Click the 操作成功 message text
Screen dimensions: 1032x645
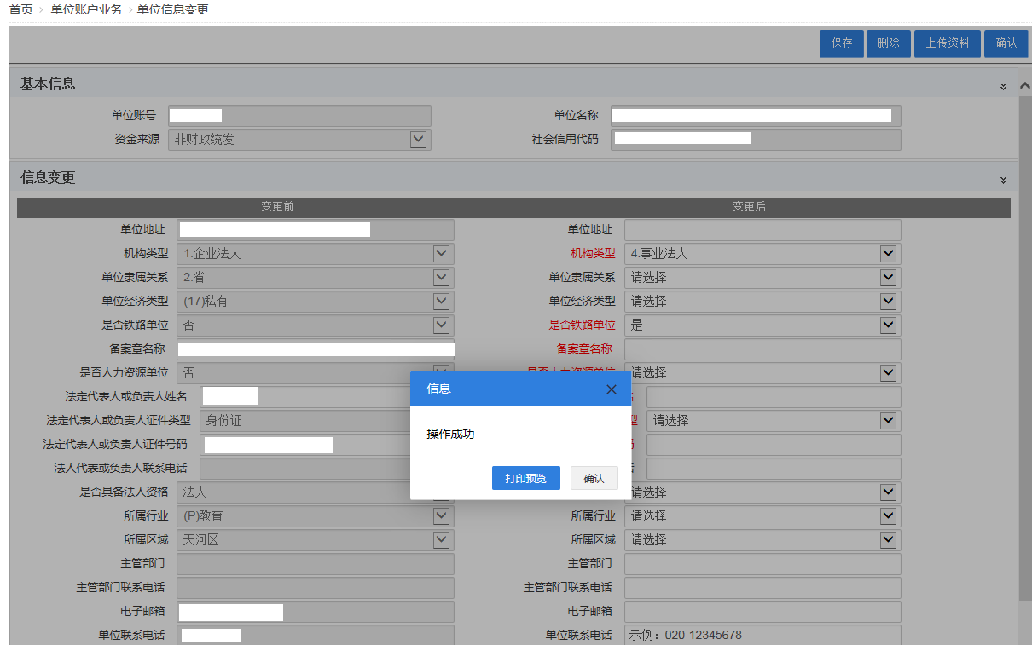[450, 434]
